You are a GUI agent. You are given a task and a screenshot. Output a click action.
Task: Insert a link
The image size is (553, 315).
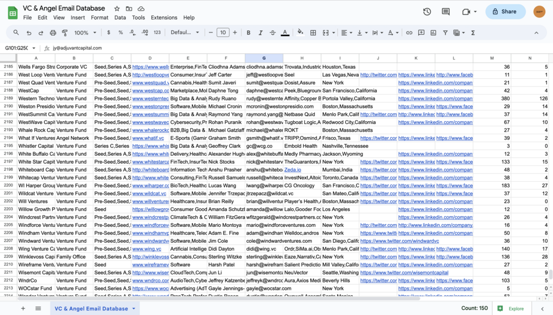click(x=409, y=32)
